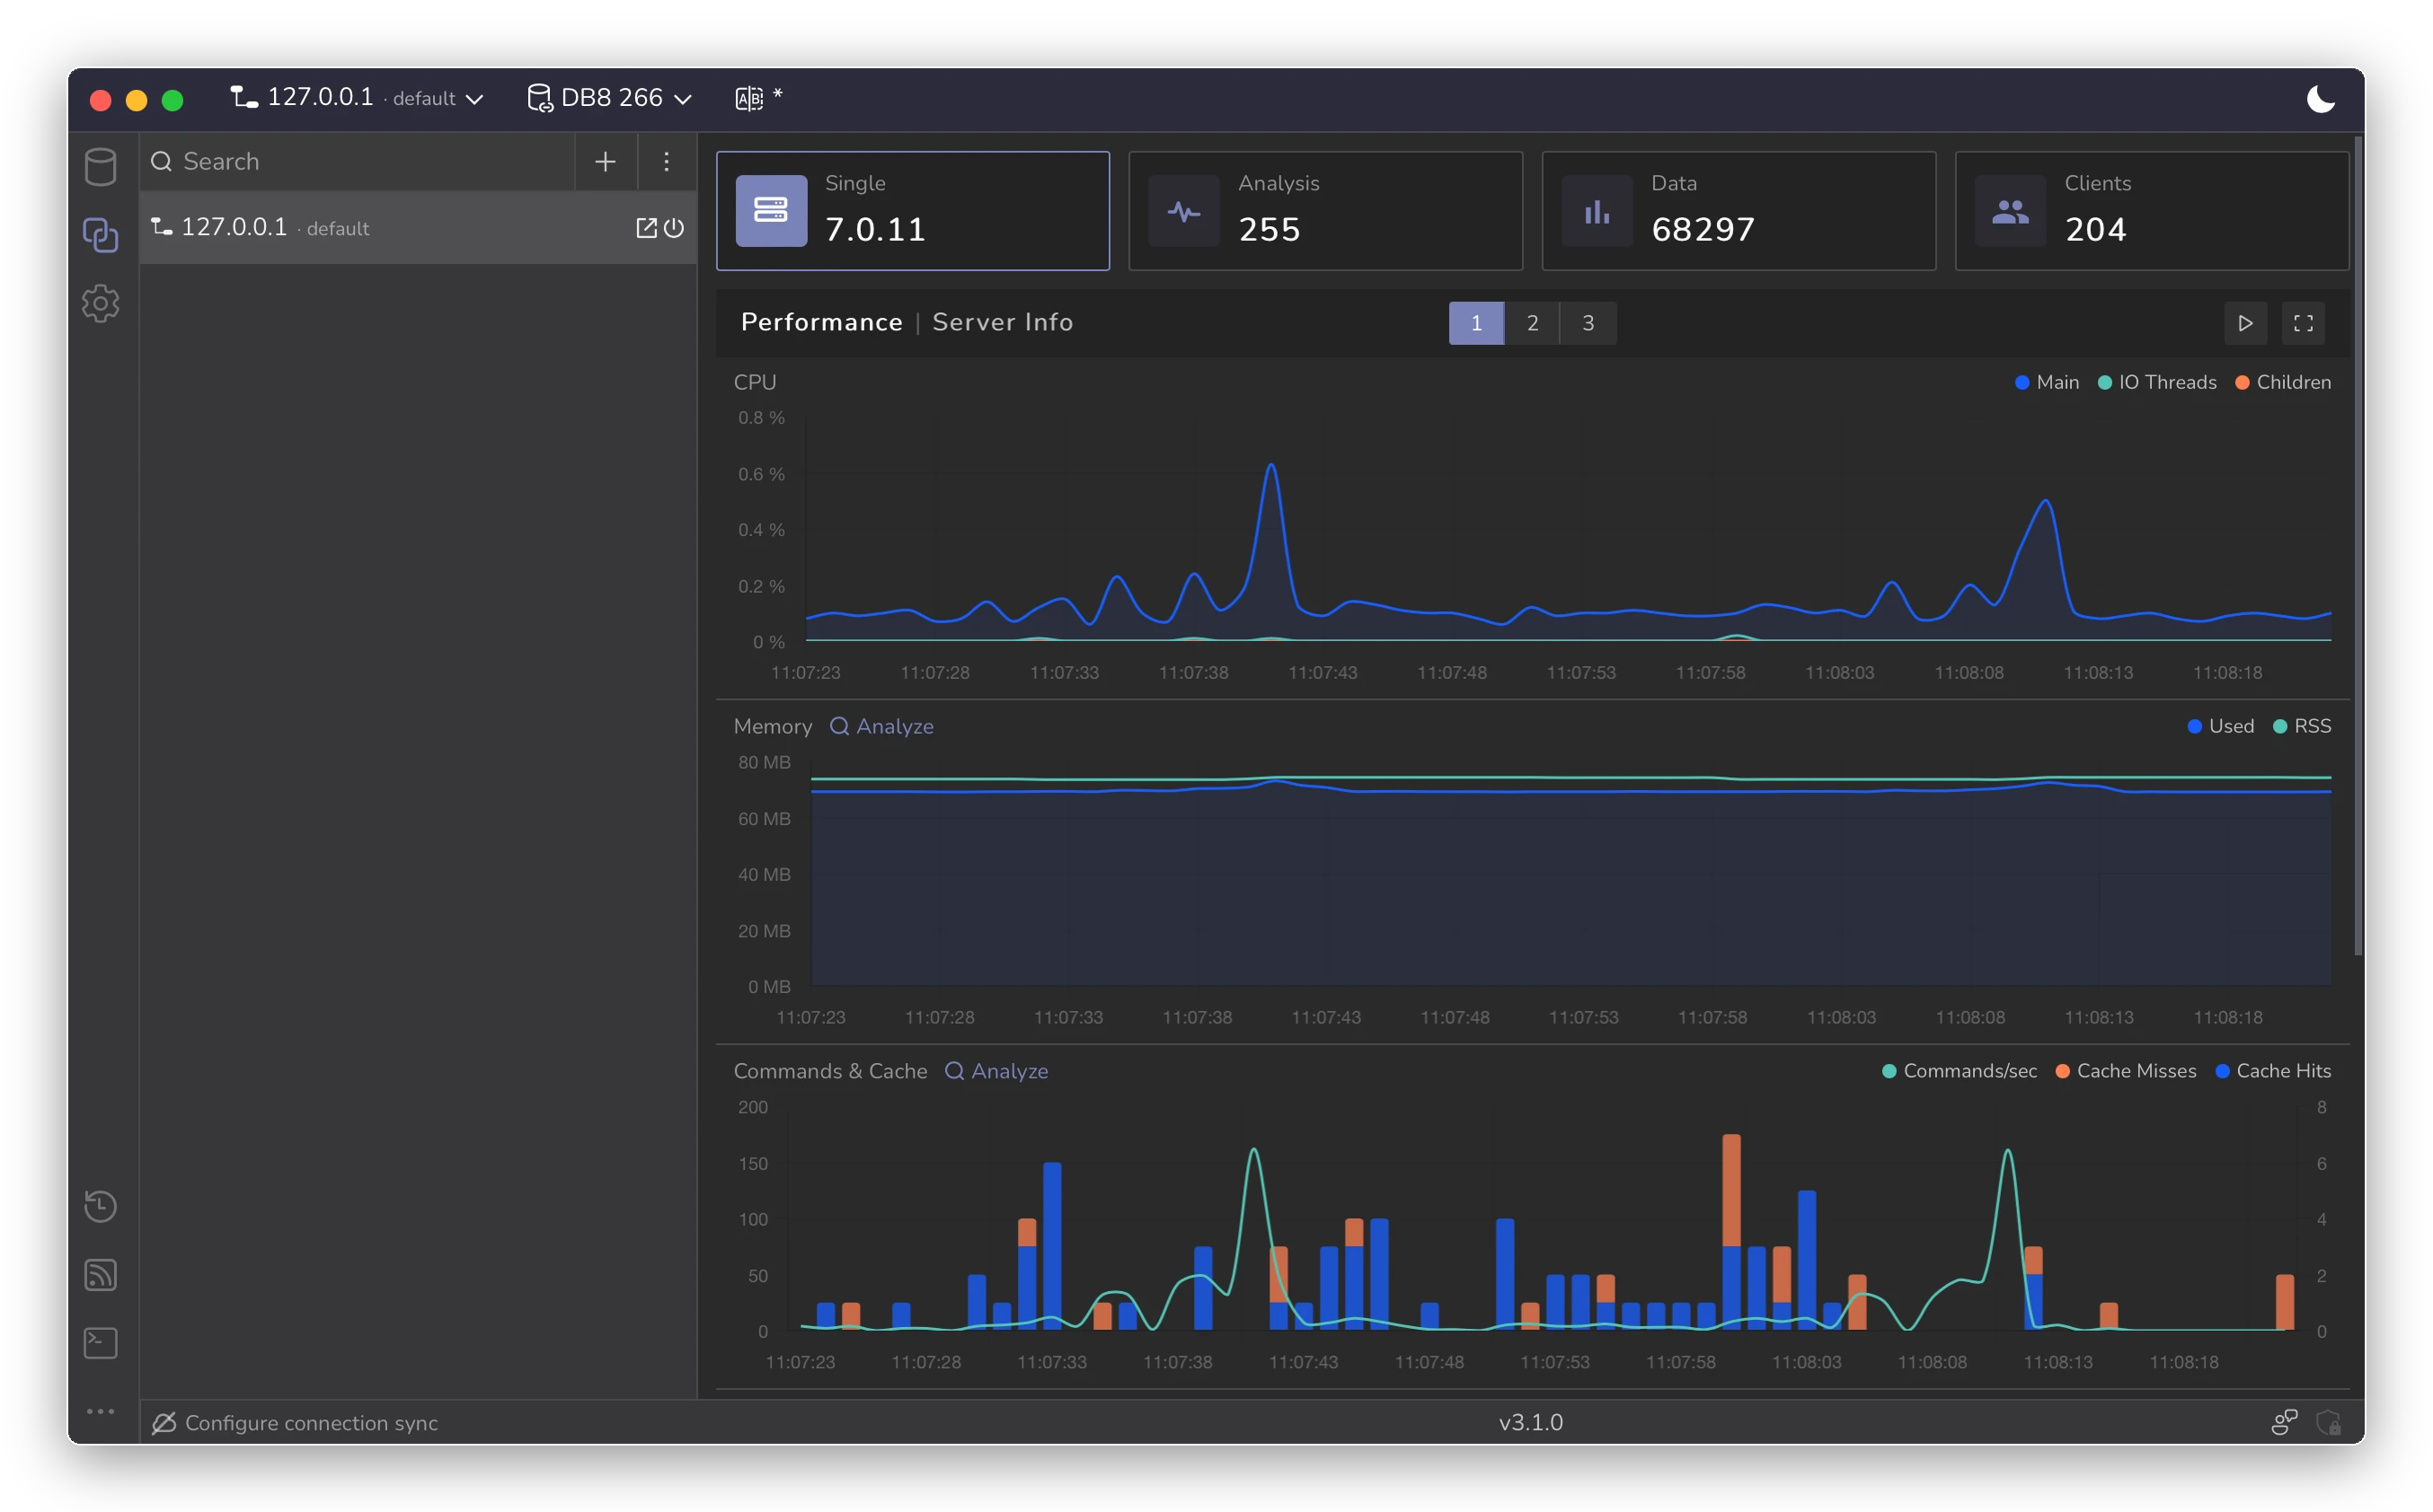Image resolution: width=2433 pixels, height=1512 pixels.
Task: Click the CPU chart title
Action: 756,382
